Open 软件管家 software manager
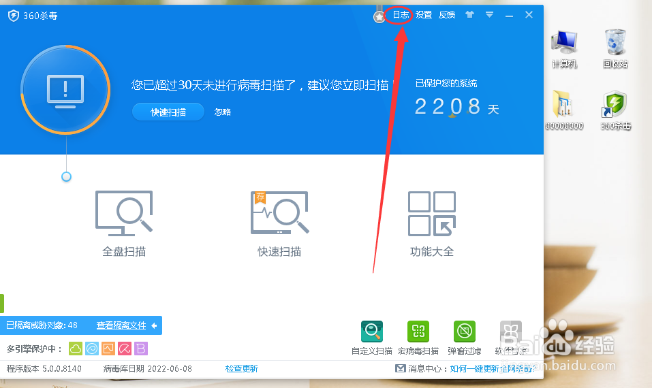 pyautogui.click(x=511, y=338)
